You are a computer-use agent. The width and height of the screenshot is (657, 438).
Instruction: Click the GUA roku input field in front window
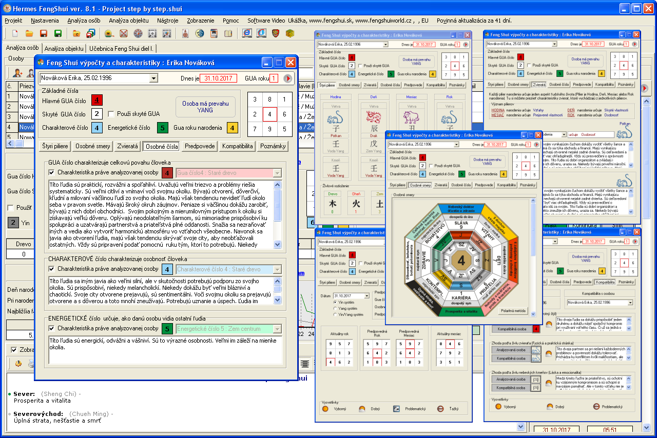click(x=274, y=78)
